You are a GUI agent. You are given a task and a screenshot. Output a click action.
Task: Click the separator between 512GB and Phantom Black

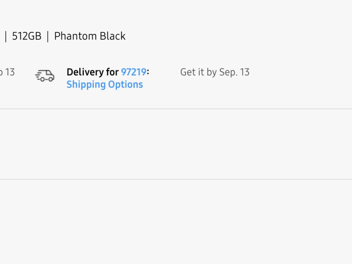pos(48,36)
